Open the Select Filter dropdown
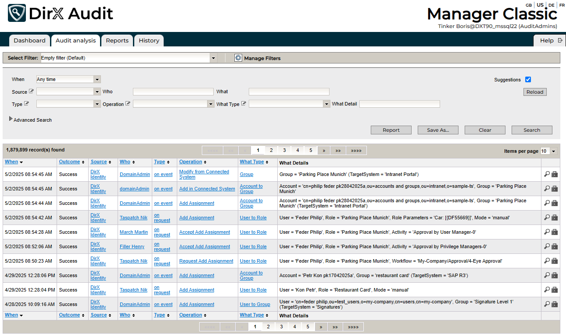The image size is (566, 334). click(x=214, y=57)
